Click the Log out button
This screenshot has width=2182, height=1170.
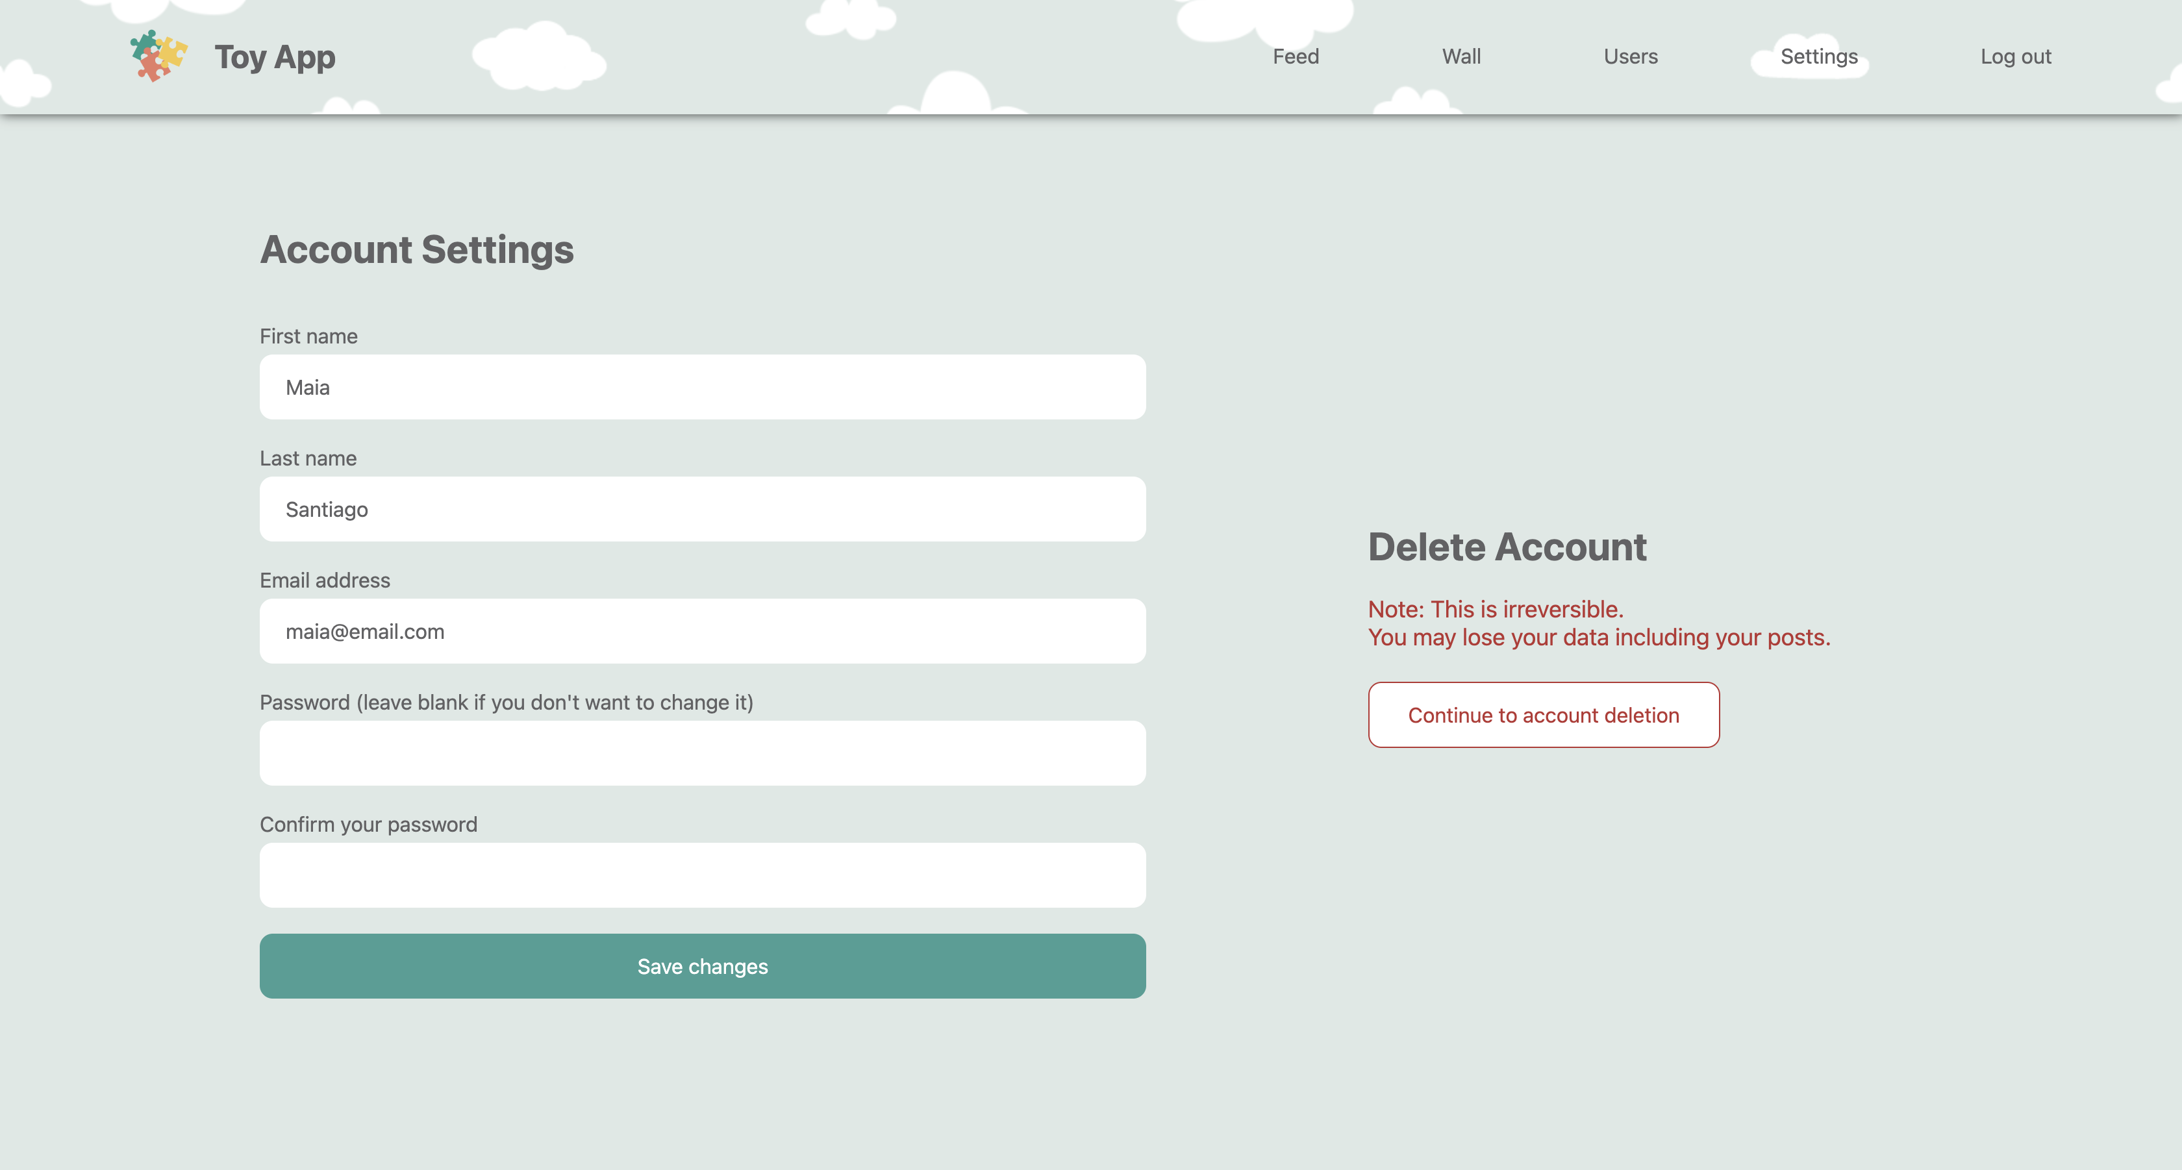pyautogui.click(x=2014, y=56)
